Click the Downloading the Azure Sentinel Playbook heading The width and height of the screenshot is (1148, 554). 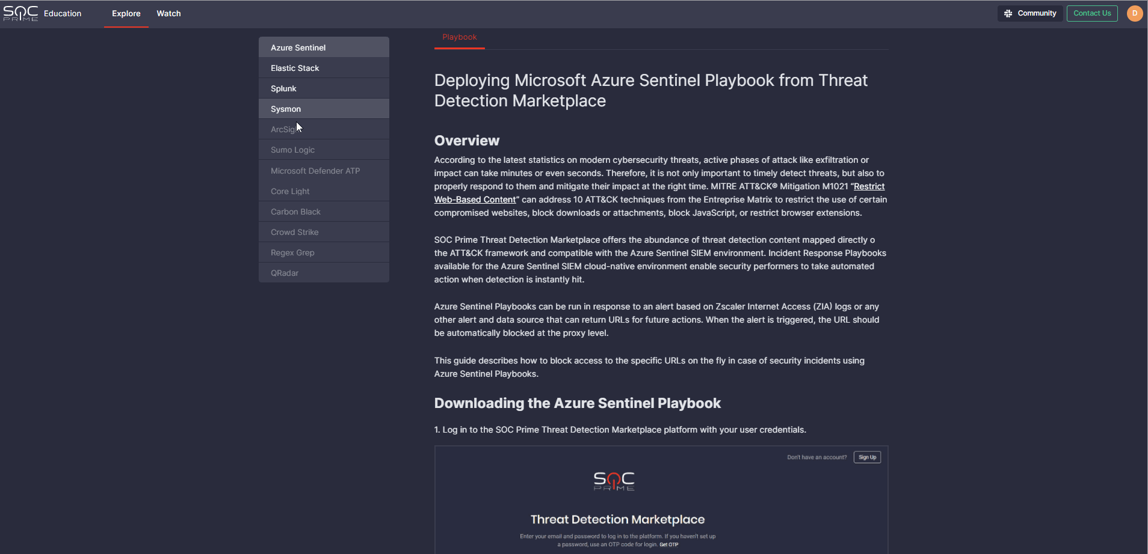(578, 403)
